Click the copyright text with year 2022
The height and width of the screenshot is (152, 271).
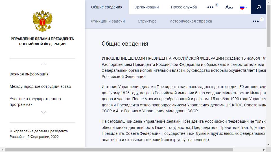39,134
